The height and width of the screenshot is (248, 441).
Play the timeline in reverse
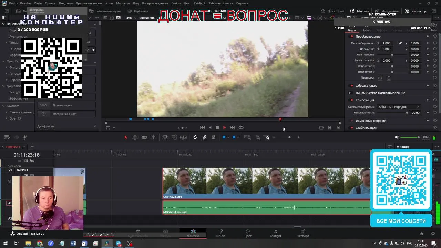(x=210, y=128)
